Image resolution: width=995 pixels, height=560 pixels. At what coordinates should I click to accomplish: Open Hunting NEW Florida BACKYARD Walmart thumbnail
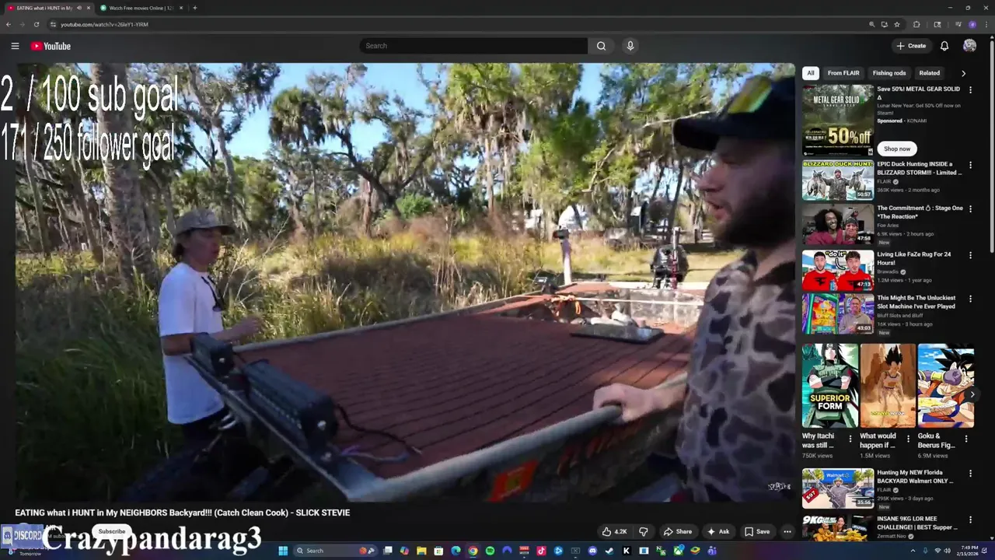(838, 488)
